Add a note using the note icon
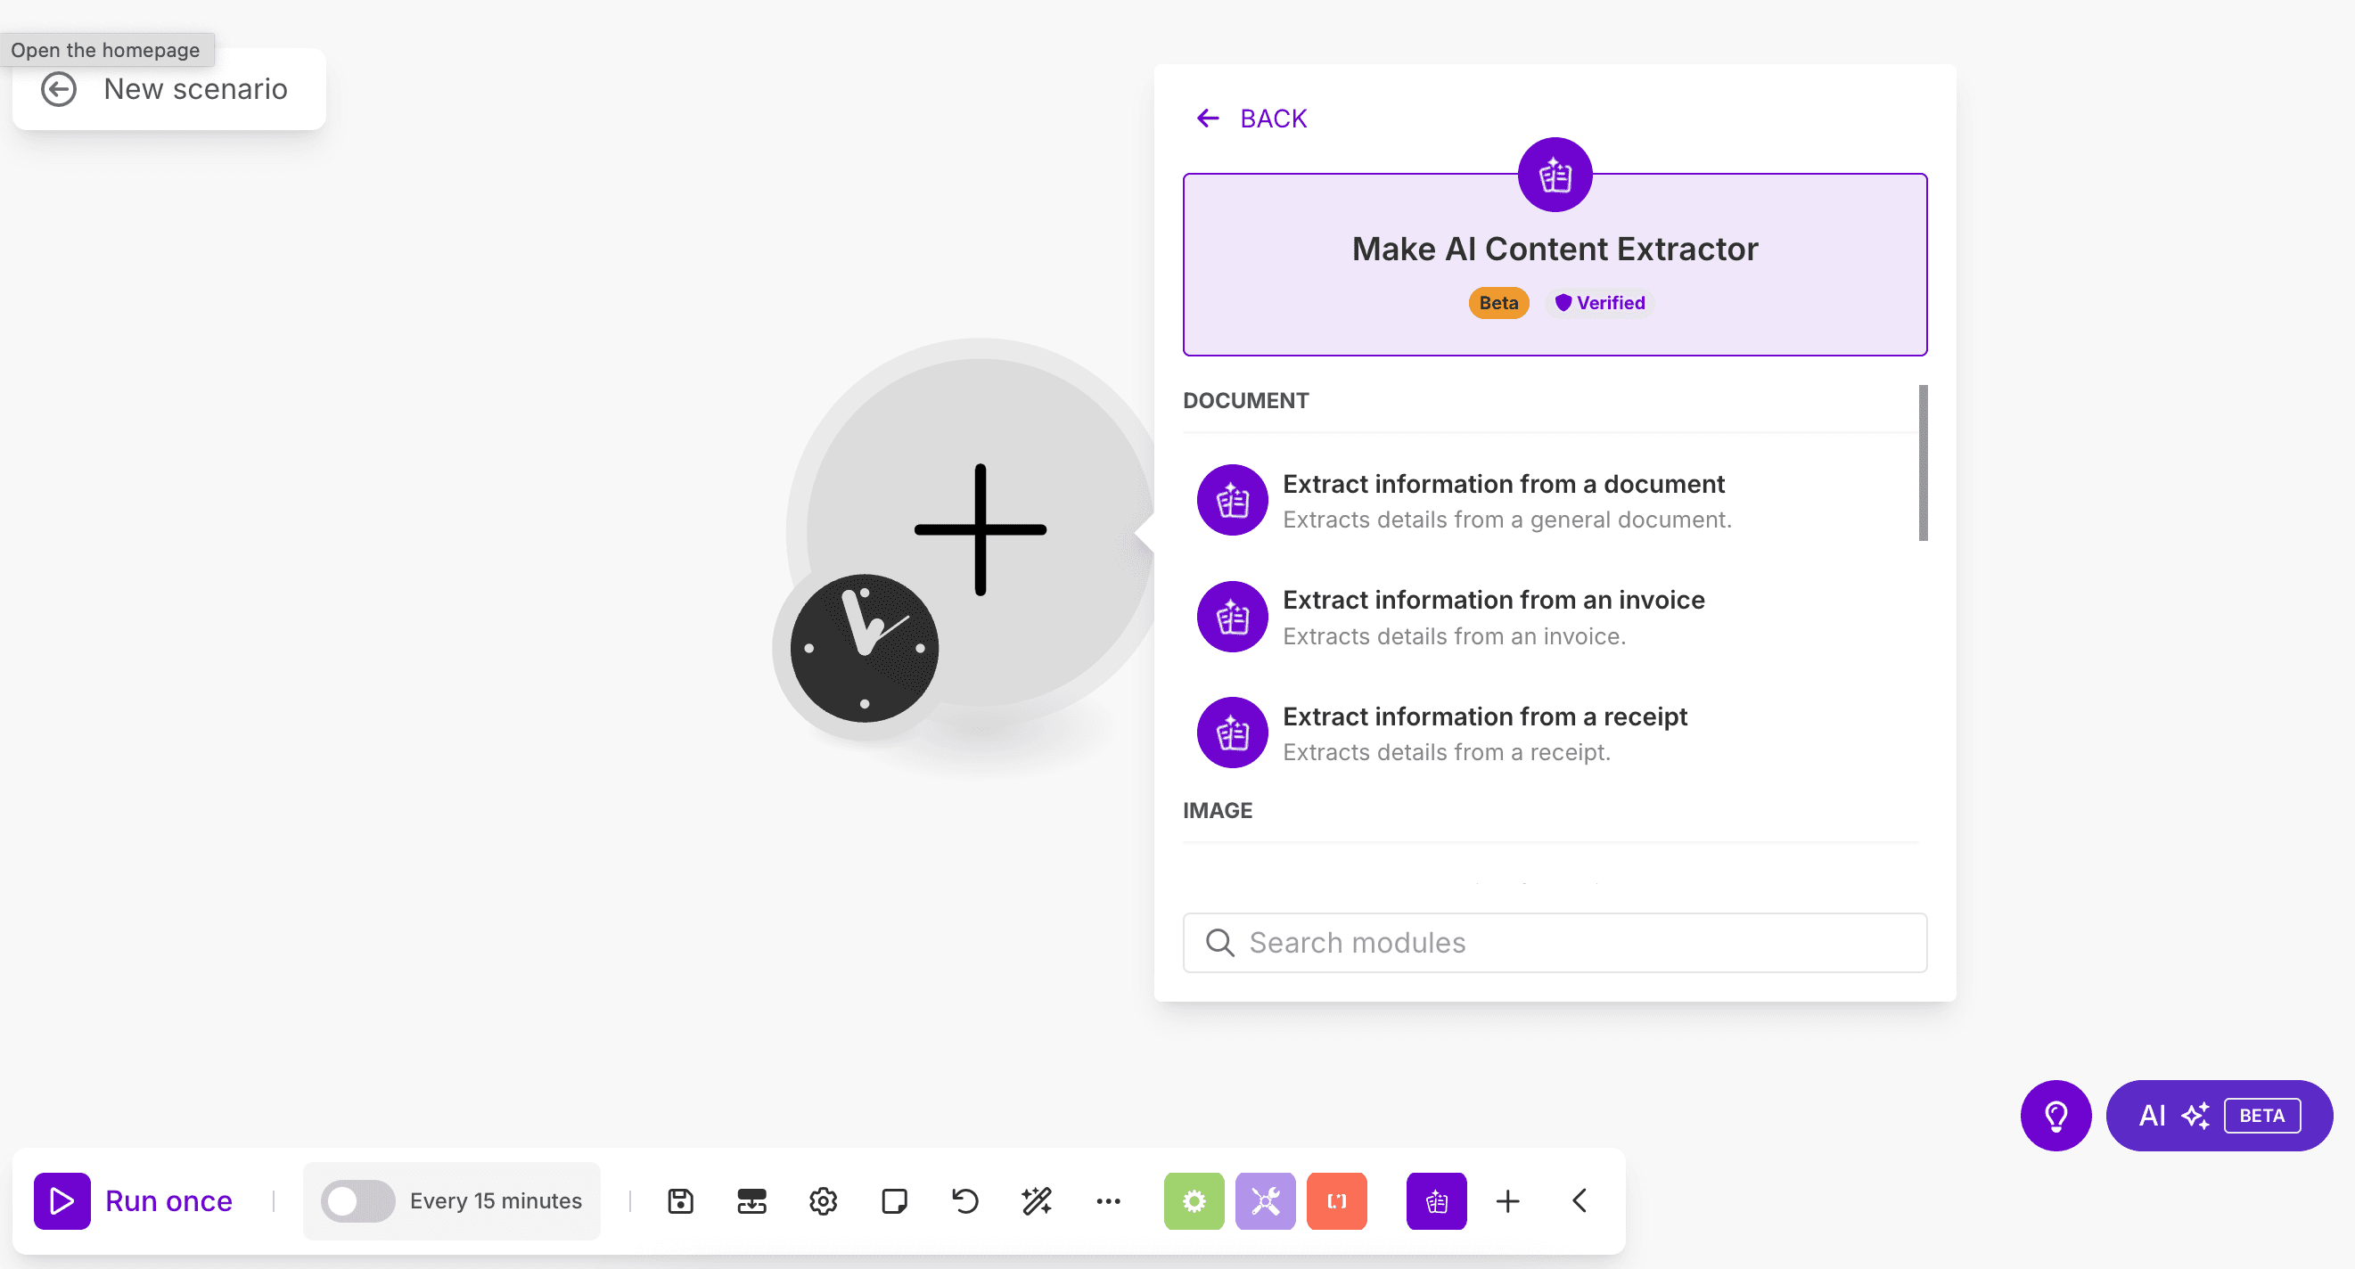 point(894,1201)
